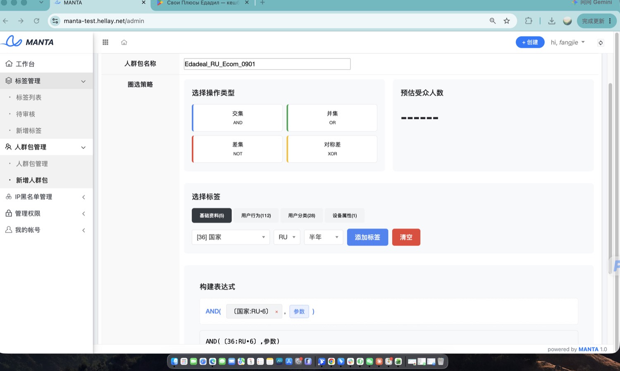Image resolution: width=620 pixels, height=371 pixels.
Task: Open Finder in the Dock
Action: [174, 361]
